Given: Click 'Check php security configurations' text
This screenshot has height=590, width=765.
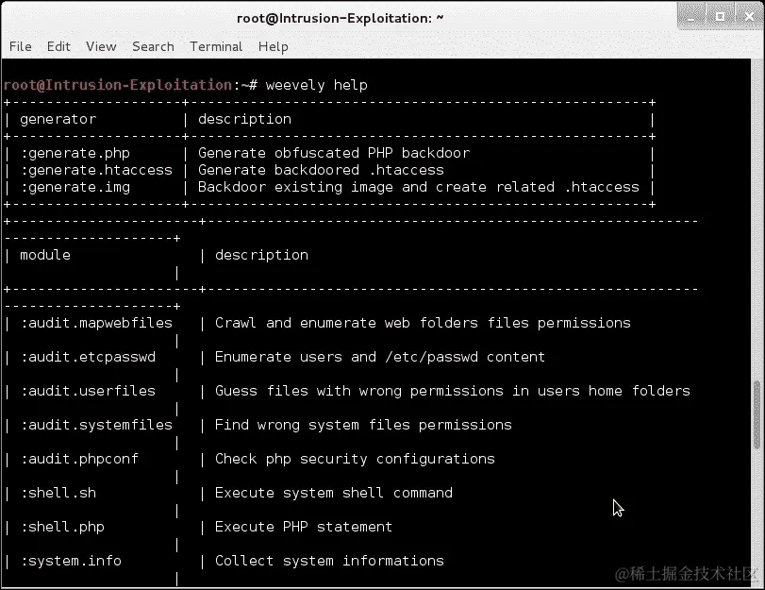Looking at the screenshot, I should [x=355, y=459].
